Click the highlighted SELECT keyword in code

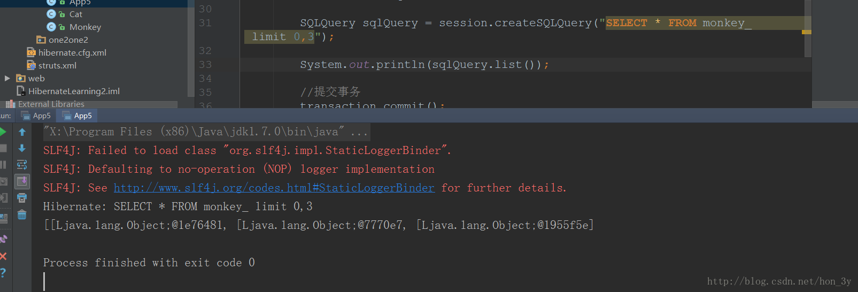pos(627,23)
